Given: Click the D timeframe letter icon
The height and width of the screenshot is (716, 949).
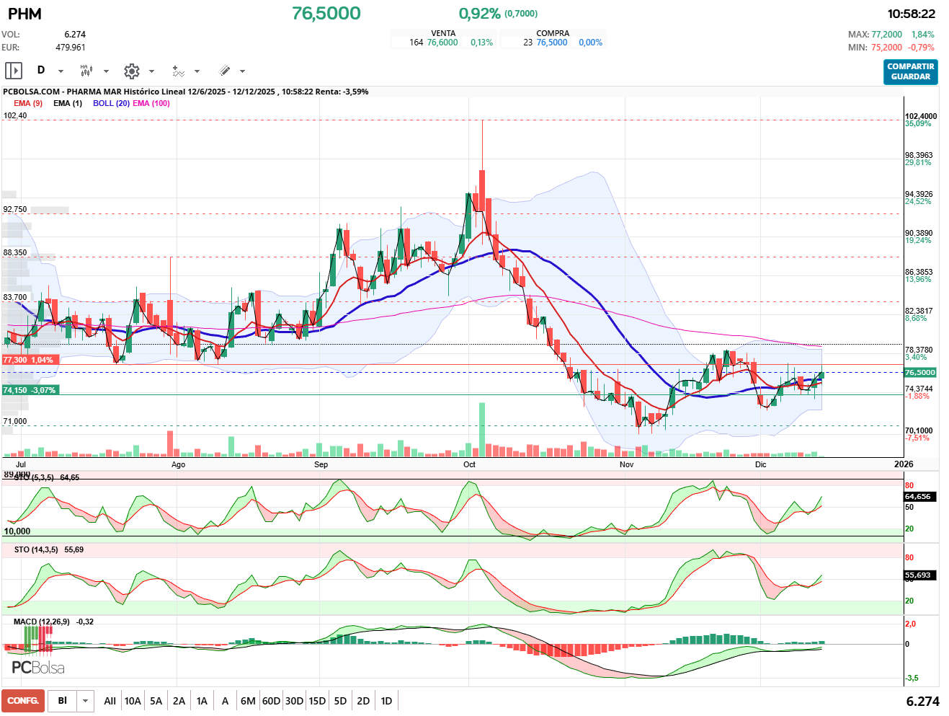Looking at the screenshot, I should point(41,71).
